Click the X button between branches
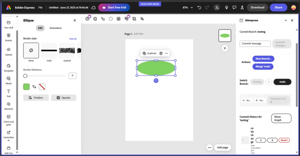The width and height of the screenshot is (300, 156). pos(269,82)
